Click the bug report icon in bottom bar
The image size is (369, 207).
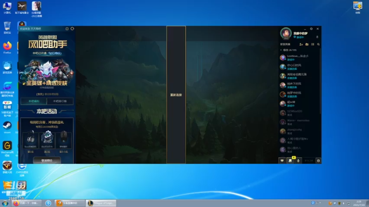(318, 161)
